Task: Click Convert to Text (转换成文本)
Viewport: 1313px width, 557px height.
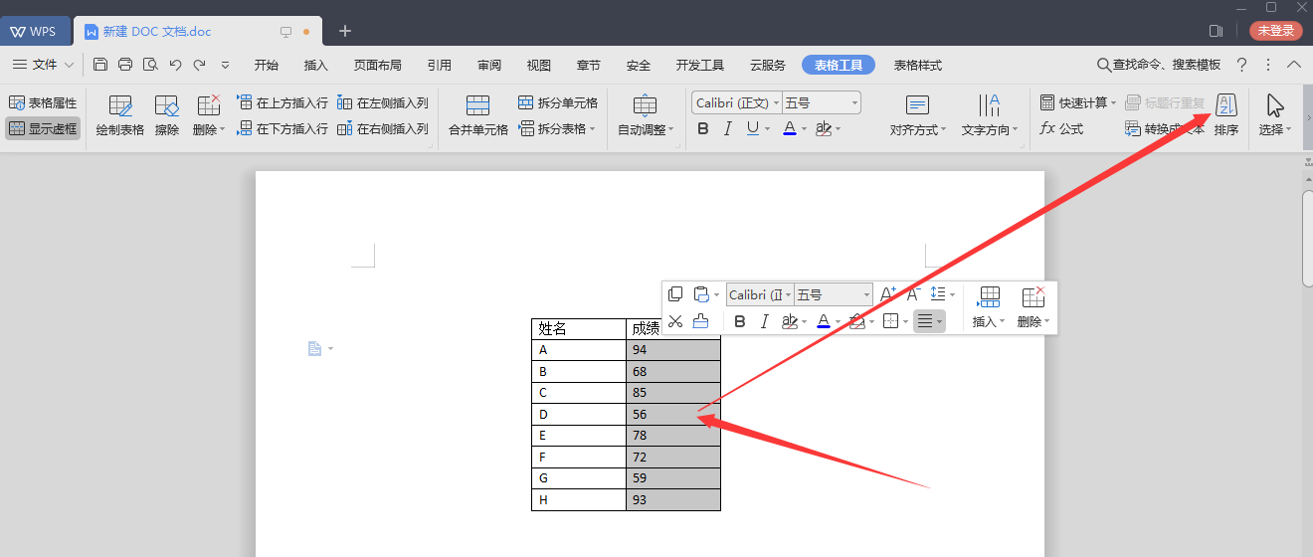Action: 1165,129
